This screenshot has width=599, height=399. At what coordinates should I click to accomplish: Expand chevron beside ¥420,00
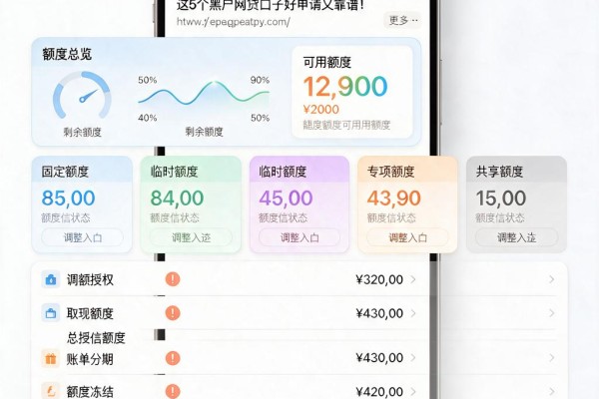click(413, 392)
